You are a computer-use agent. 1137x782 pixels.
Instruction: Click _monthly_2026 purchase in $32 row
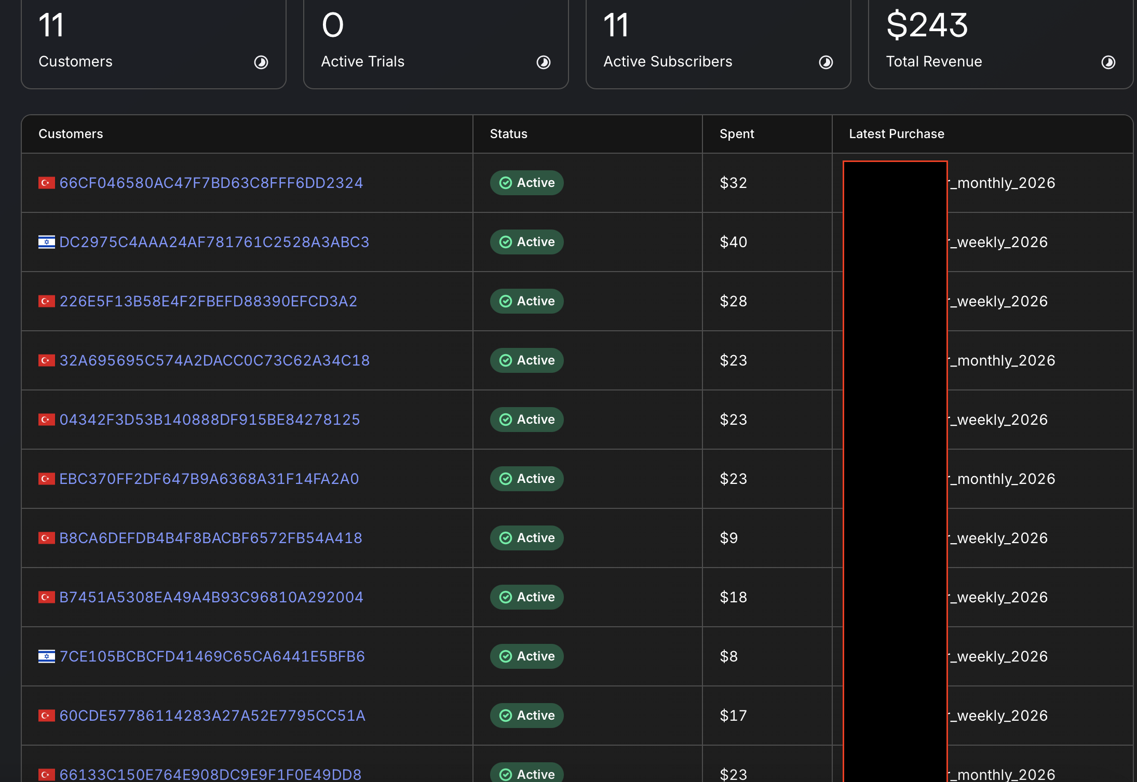coord(1002,183)
